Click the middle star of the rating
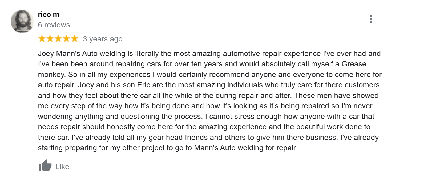Image resolution: width=428 pixels, height=180 pixels. pyautogui.click(x=59, y=38)
